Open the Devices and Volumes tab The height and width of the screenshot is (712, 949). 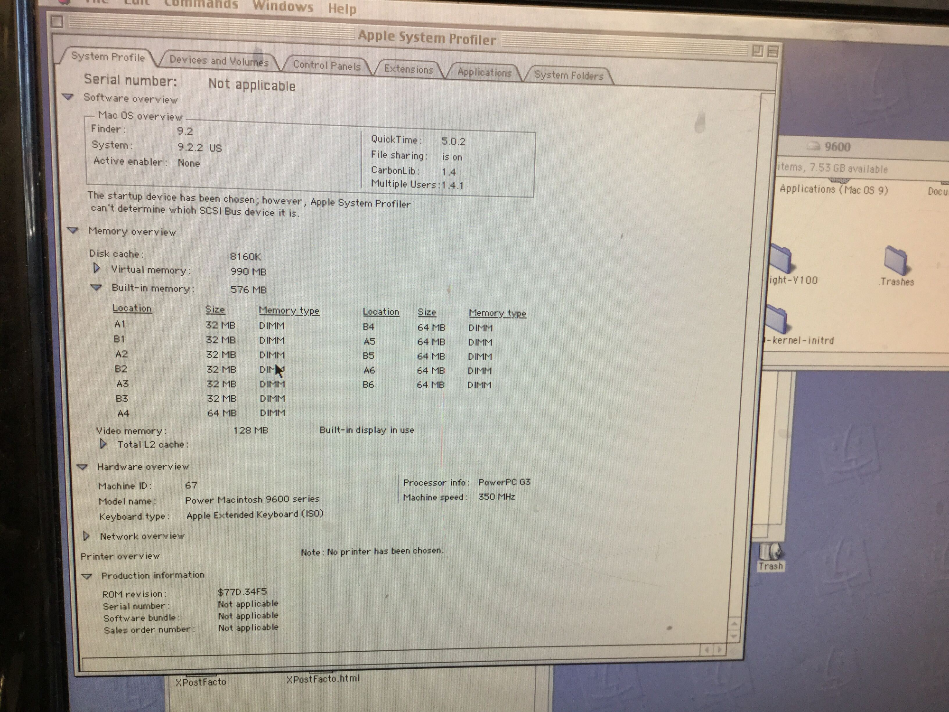(219, 61)
